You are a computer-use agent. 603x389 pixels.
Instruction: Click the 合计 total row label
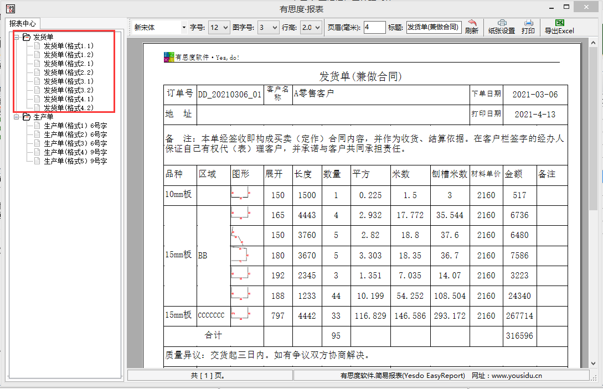tap(213, 335)
